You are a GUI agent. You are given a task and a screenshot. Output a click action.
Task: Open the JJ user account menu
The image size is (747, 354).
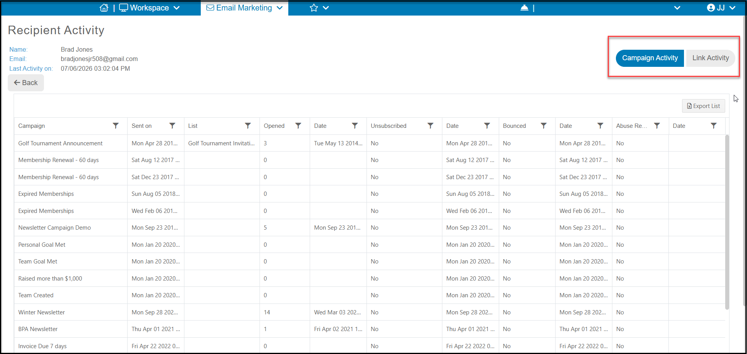coord(721,8)
